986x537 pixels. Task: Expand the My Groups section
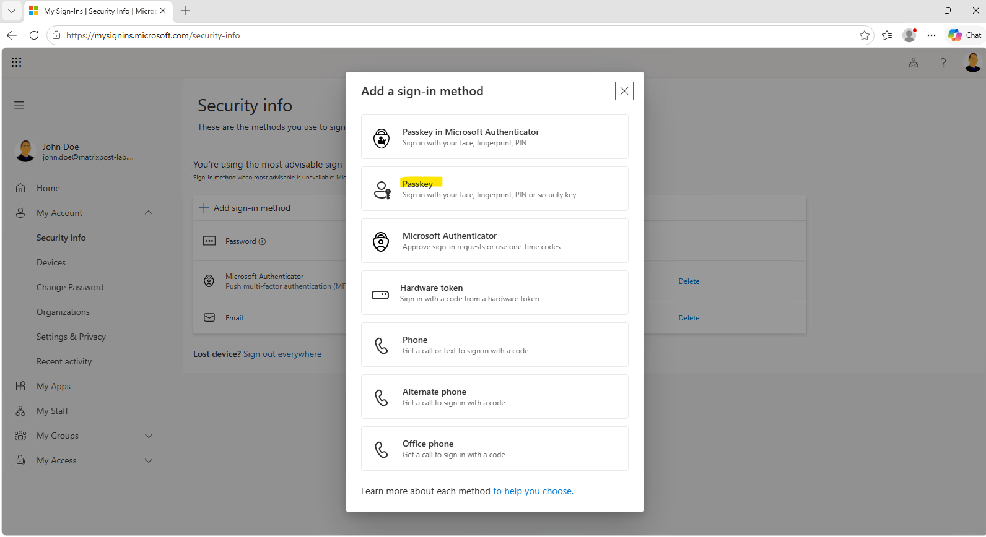pos(149,436)
